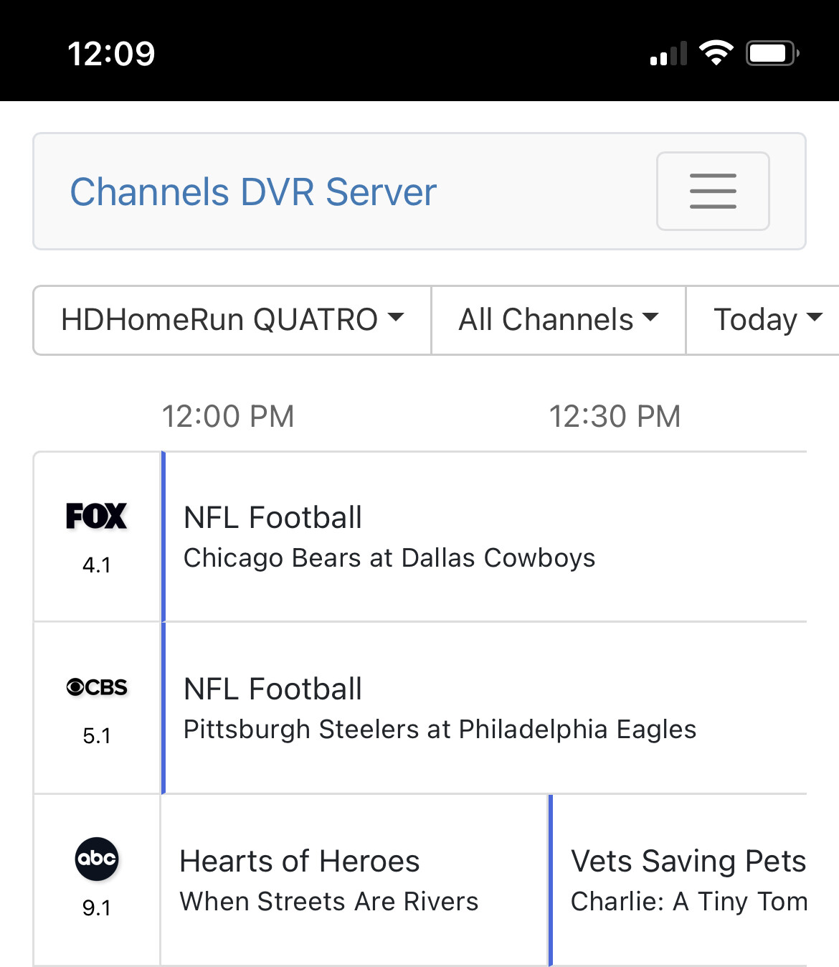Click the 12:00 PM time header
This screenshot has height=967, width=839.
pyautogui.click(x=228, y=416)
